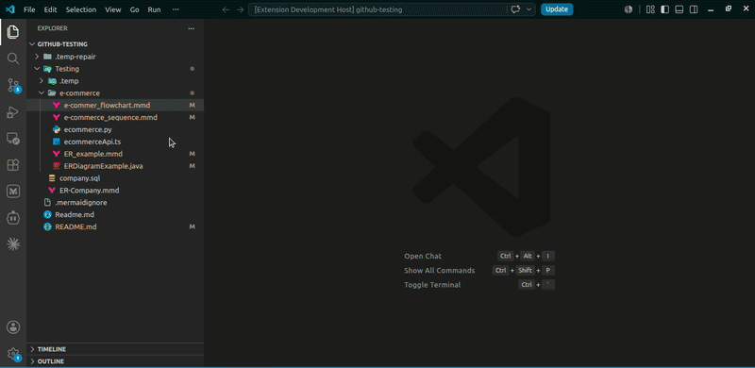Open the View menu
Viewport: 755px width, 368px height.
pyautogui.click(x=113, y=9)
